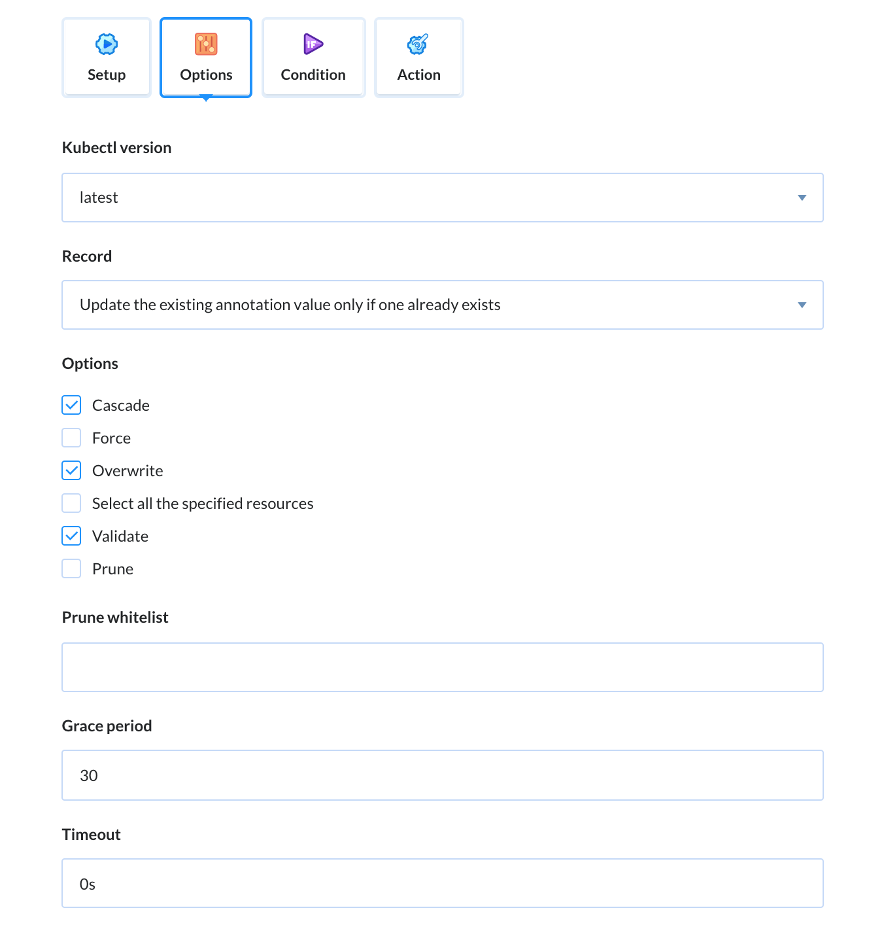This screenshot has width=884, height=942.
Task: Focus the Grace period input
Action: click(x=443, y=775)
